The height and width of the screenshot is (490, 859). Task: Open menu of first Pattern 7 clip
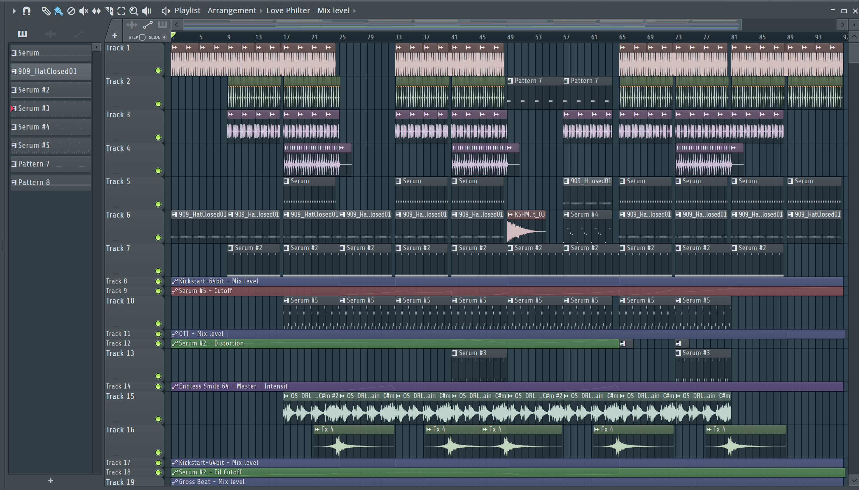(x=510, y=81)
